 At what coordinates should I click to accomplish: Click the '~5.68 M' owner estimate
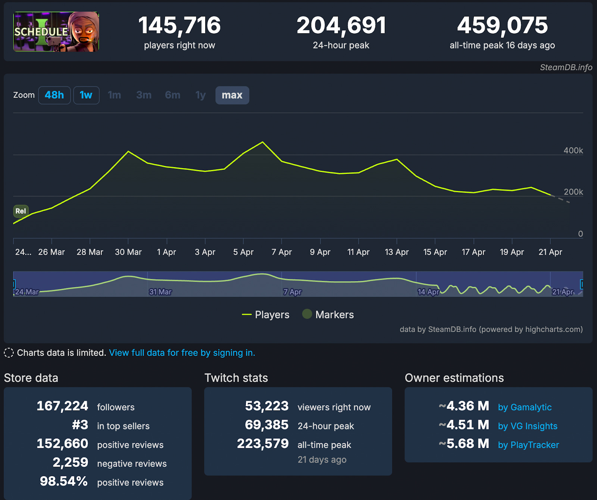coord(464,444)
